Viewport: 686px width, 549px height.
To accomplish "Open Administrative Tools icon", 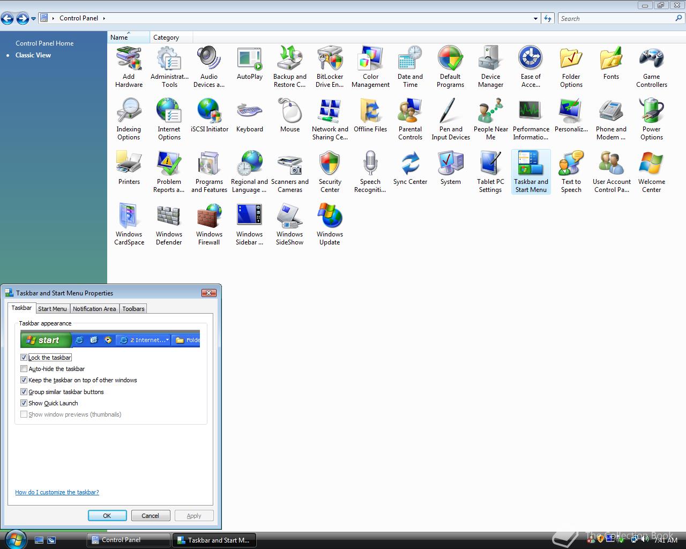I will tap(169, 67).
